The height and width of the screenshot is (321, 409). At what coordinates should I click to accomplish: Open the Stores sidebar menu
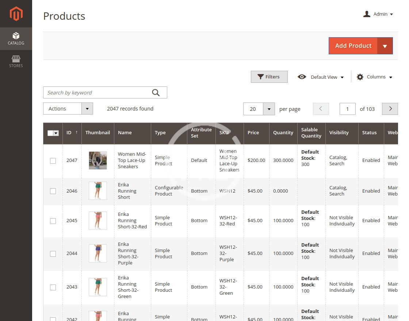pos(16,61)
